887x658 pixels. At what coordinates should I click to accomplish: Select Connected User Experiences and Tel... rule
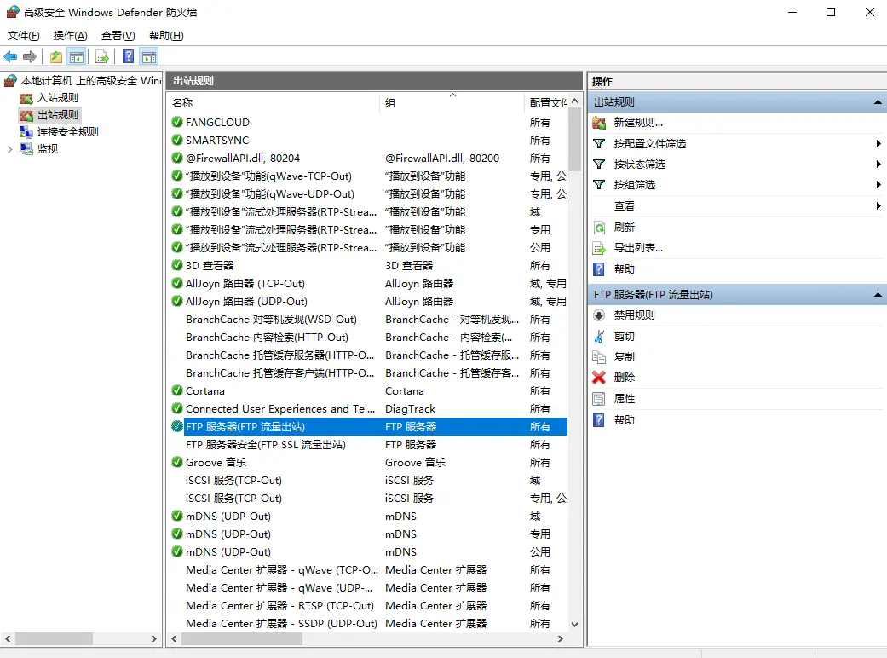[x=368, y=409]
